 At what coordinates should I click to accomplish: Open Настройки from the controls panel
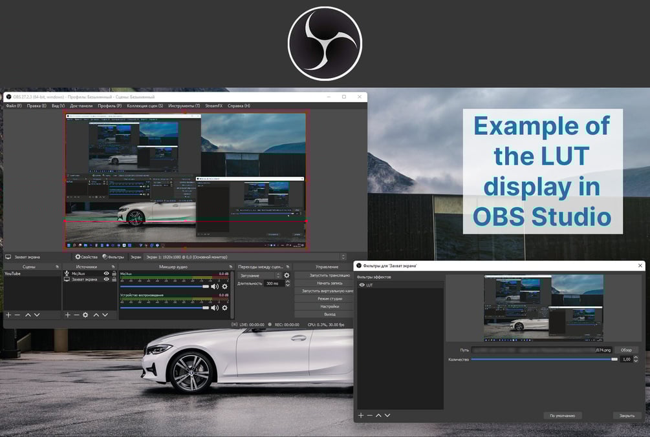324,307
